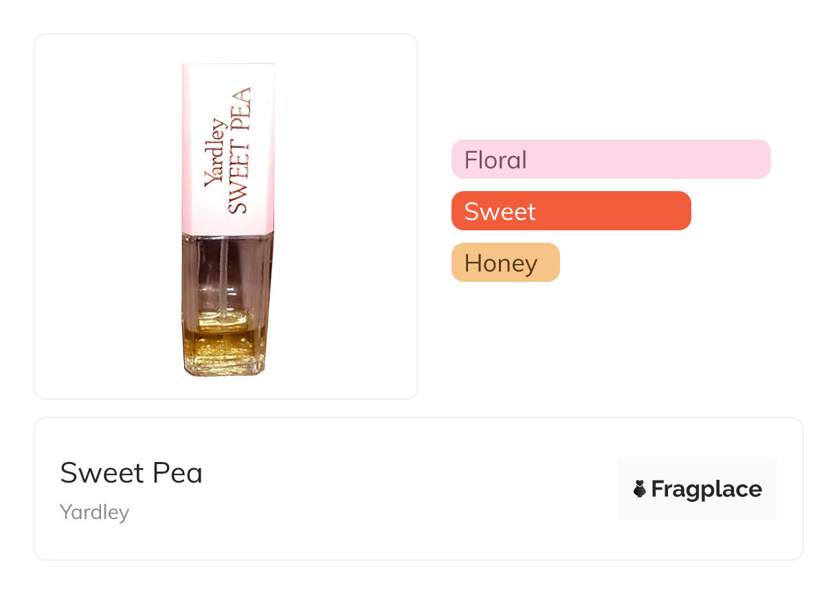The height and width of the screenshot is (594, 837).
Task: Click the Fragplace bottle logo icon
Action: point(640,489)
